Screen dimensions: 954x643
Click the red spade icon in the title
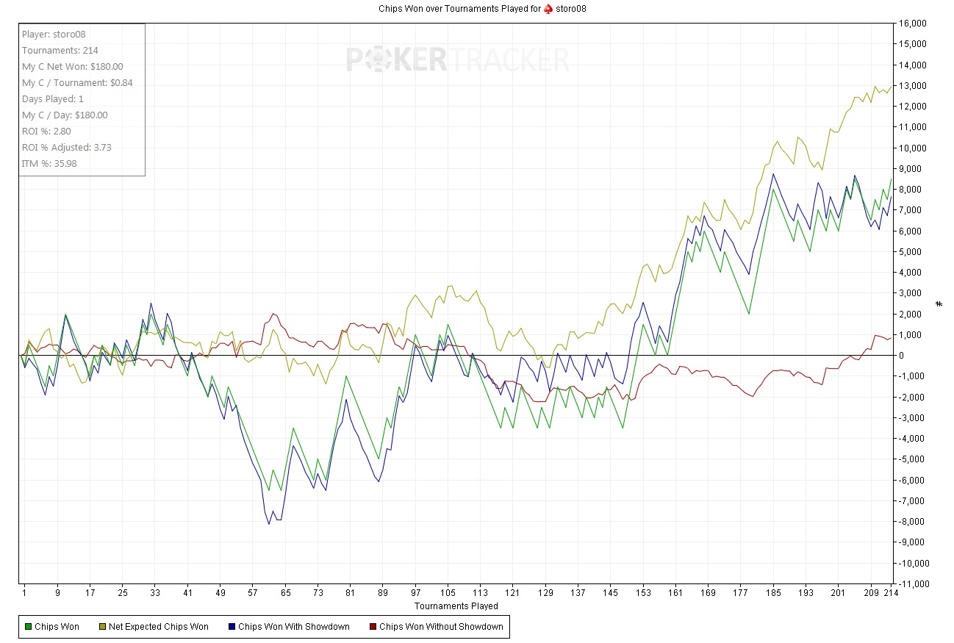[548, 9]
